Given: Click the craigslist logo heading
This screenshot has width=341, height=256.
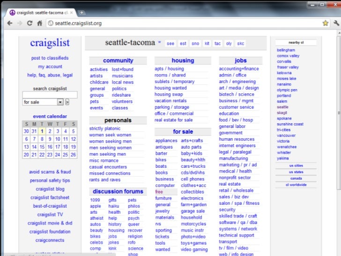Looking at the screenshot, I should (50, 43).
